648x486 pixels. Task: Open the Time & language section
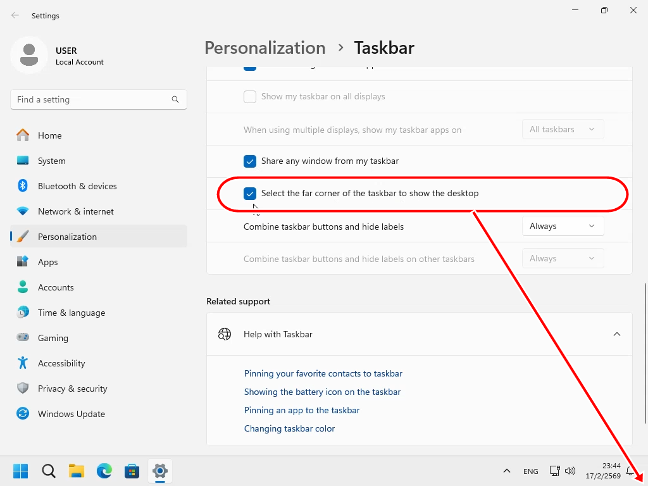tap(71, 313)
